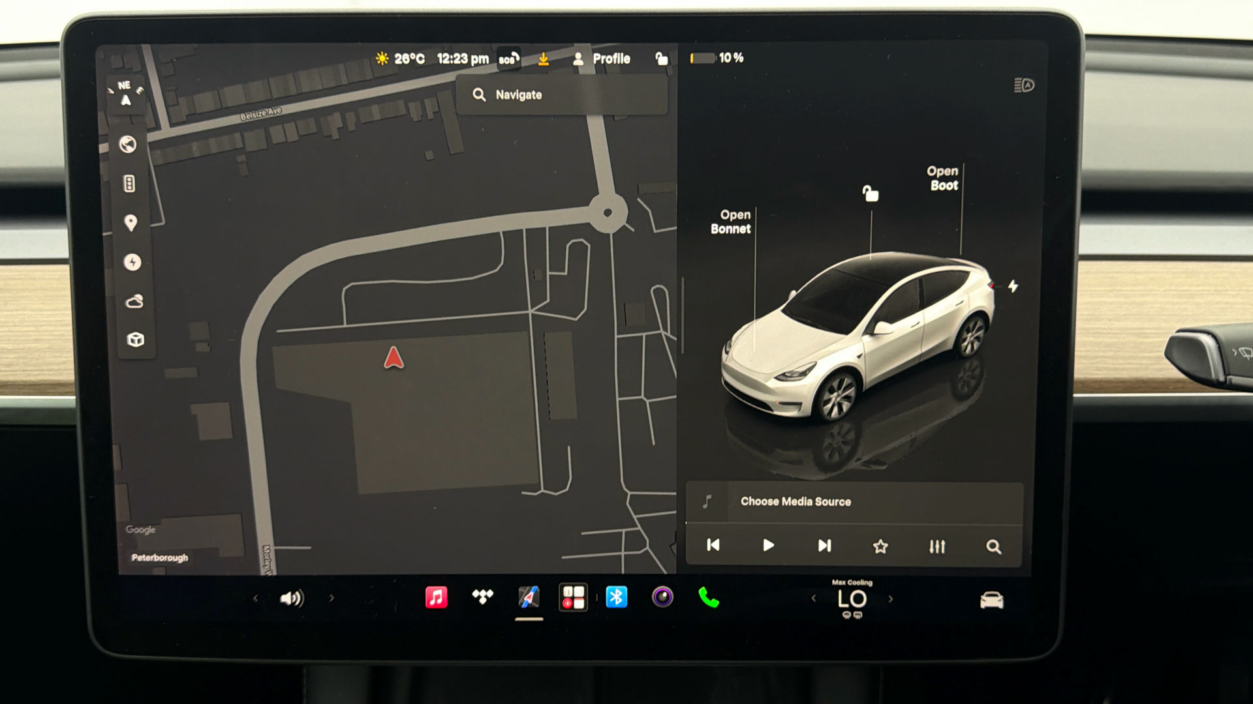Tap the SOS emergency icon

click(x=509, y=59)
